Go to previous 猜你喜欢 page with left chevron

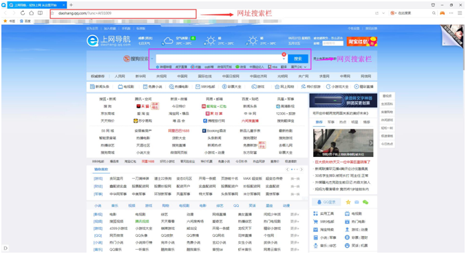coord(288,169)
